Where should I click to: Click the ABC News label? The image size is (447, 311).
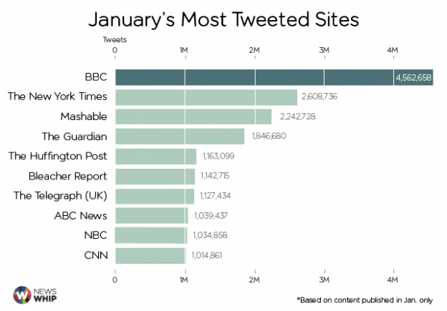coord(80,215)
